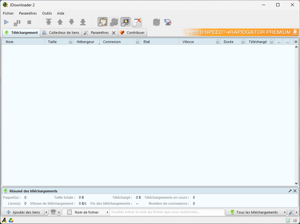Close Résumé des téléchargements panel

point(295,191)
